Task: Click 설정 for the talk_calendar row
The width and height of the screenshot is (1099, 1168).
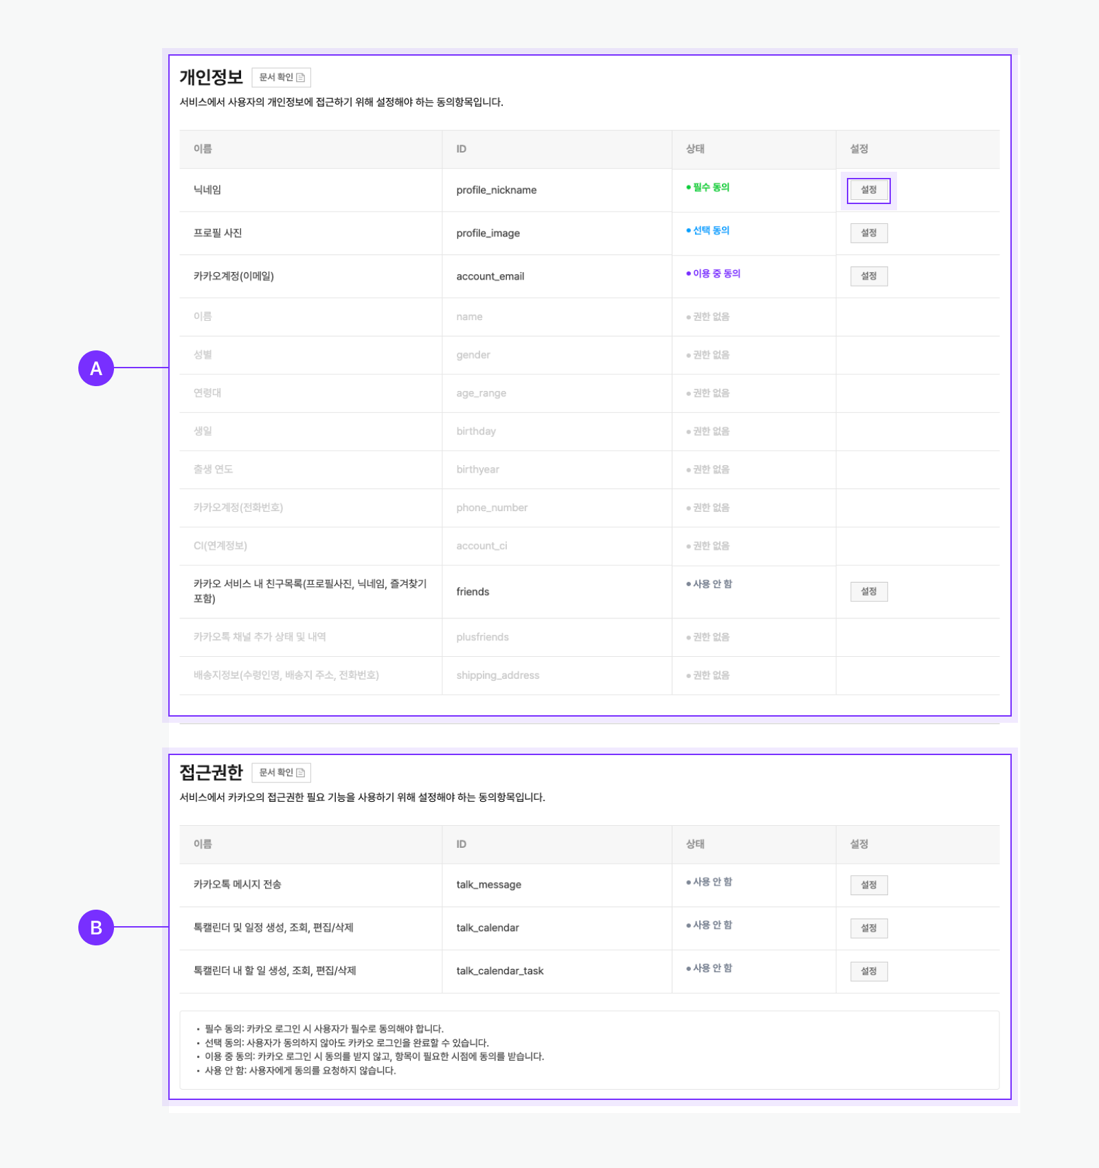Action: [x=868, y=928]
